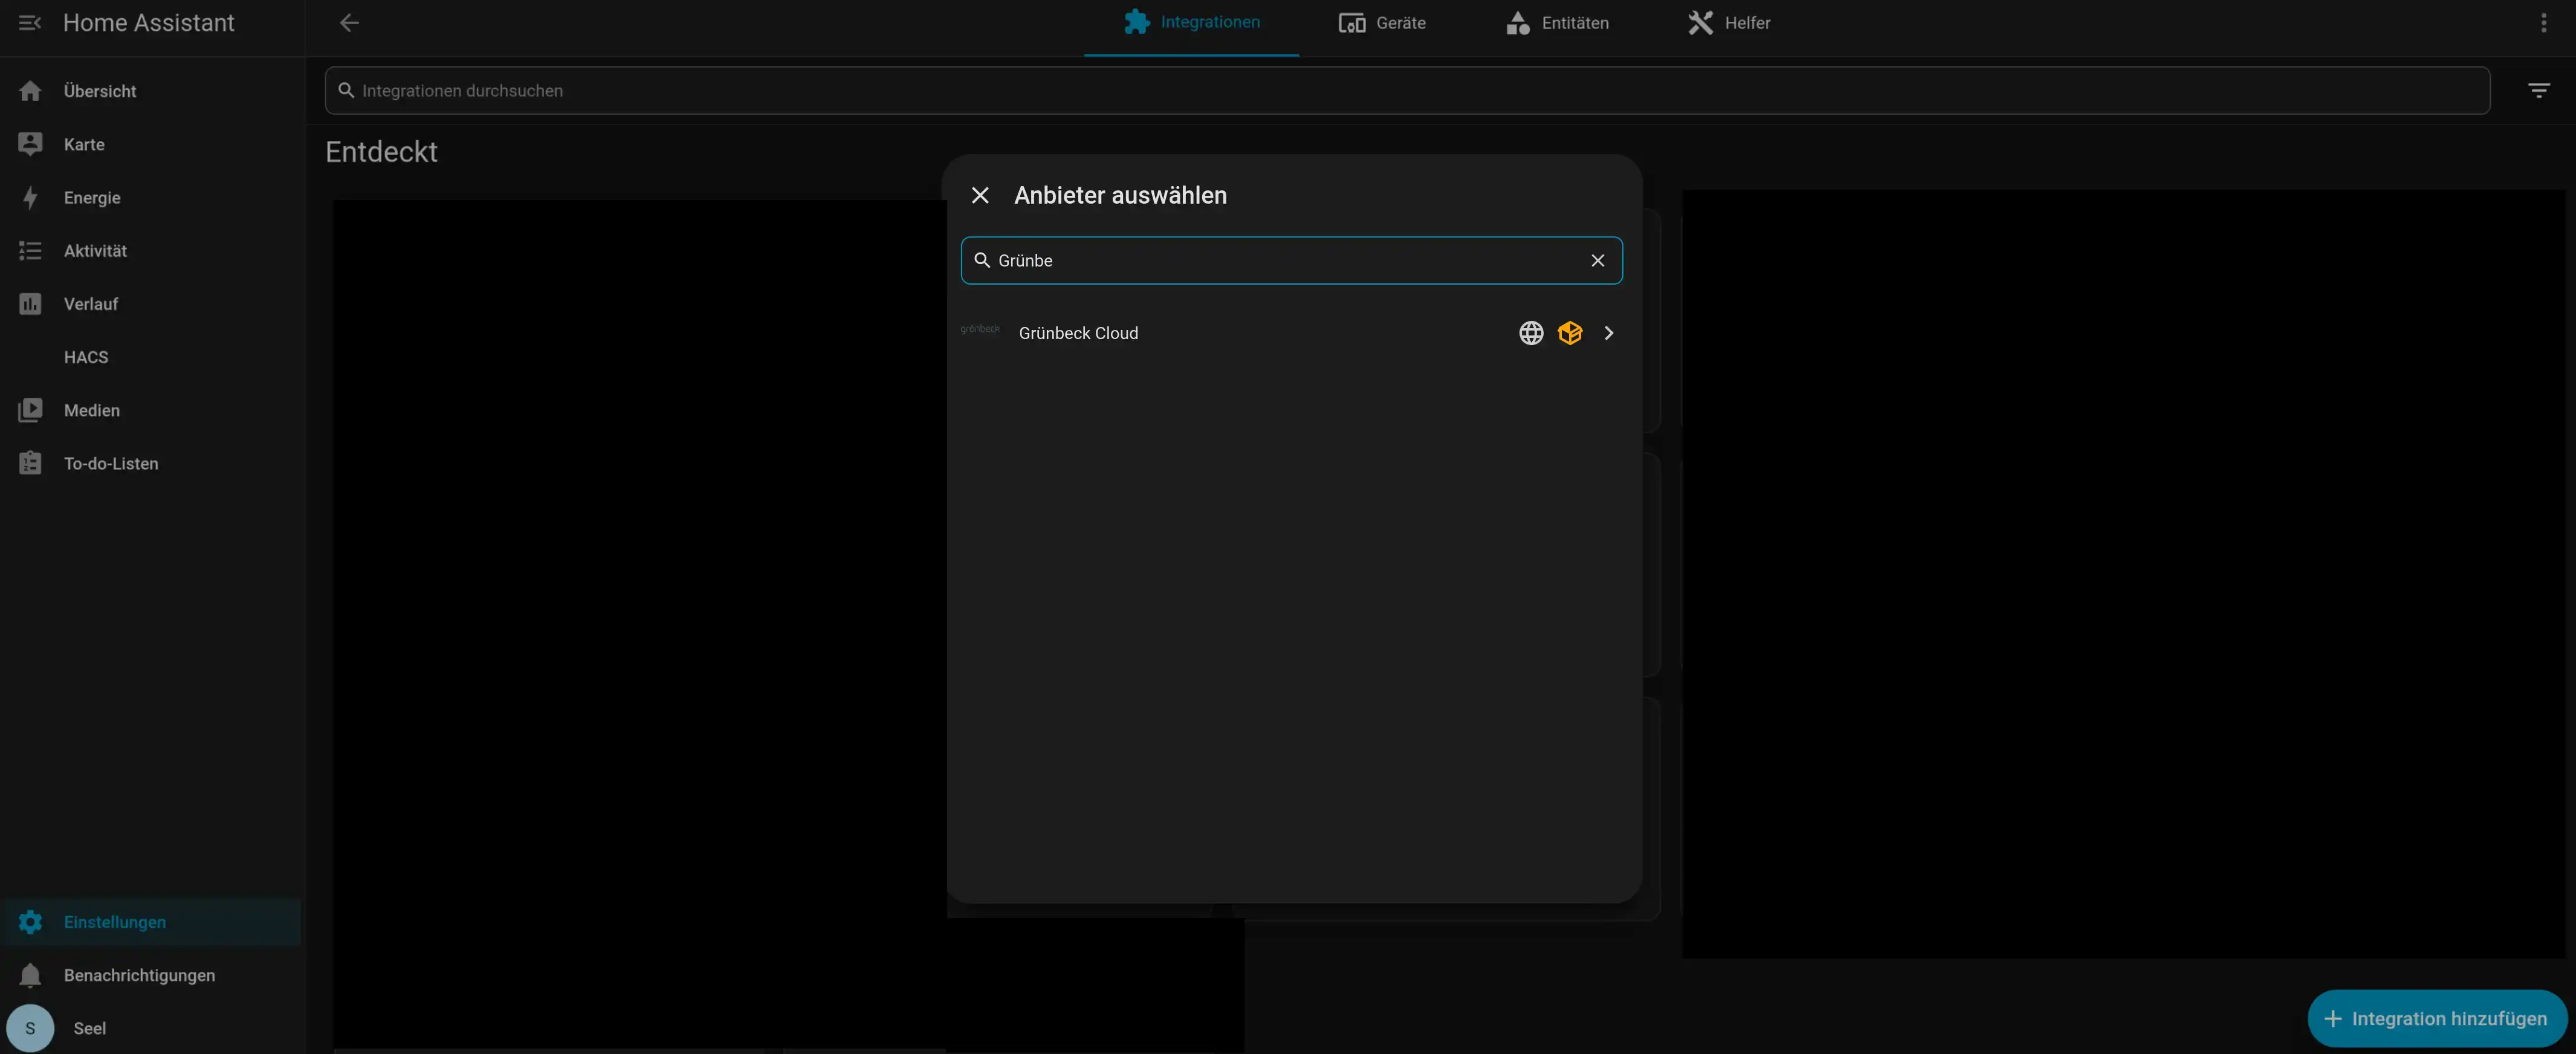Open Verlauf history page
This screenshot has height=1054, width=2576.
click(x=152, y=303)
